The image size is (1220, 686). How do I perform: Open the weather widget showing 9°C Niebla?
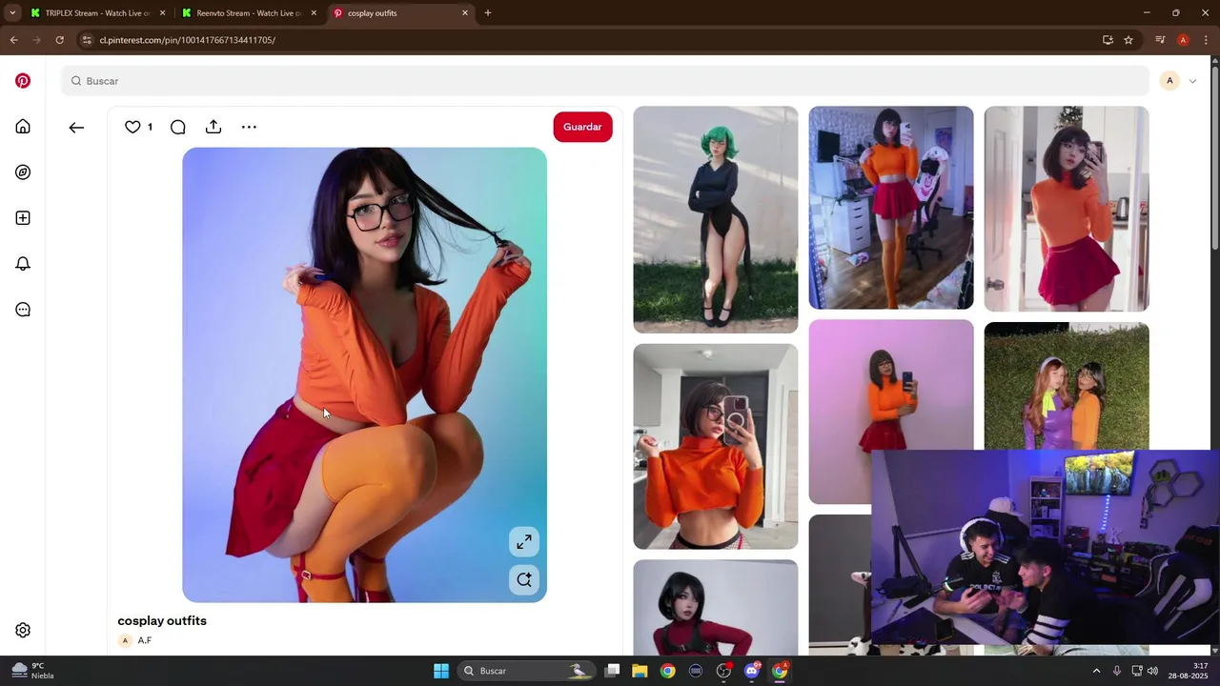pos(31,671)
